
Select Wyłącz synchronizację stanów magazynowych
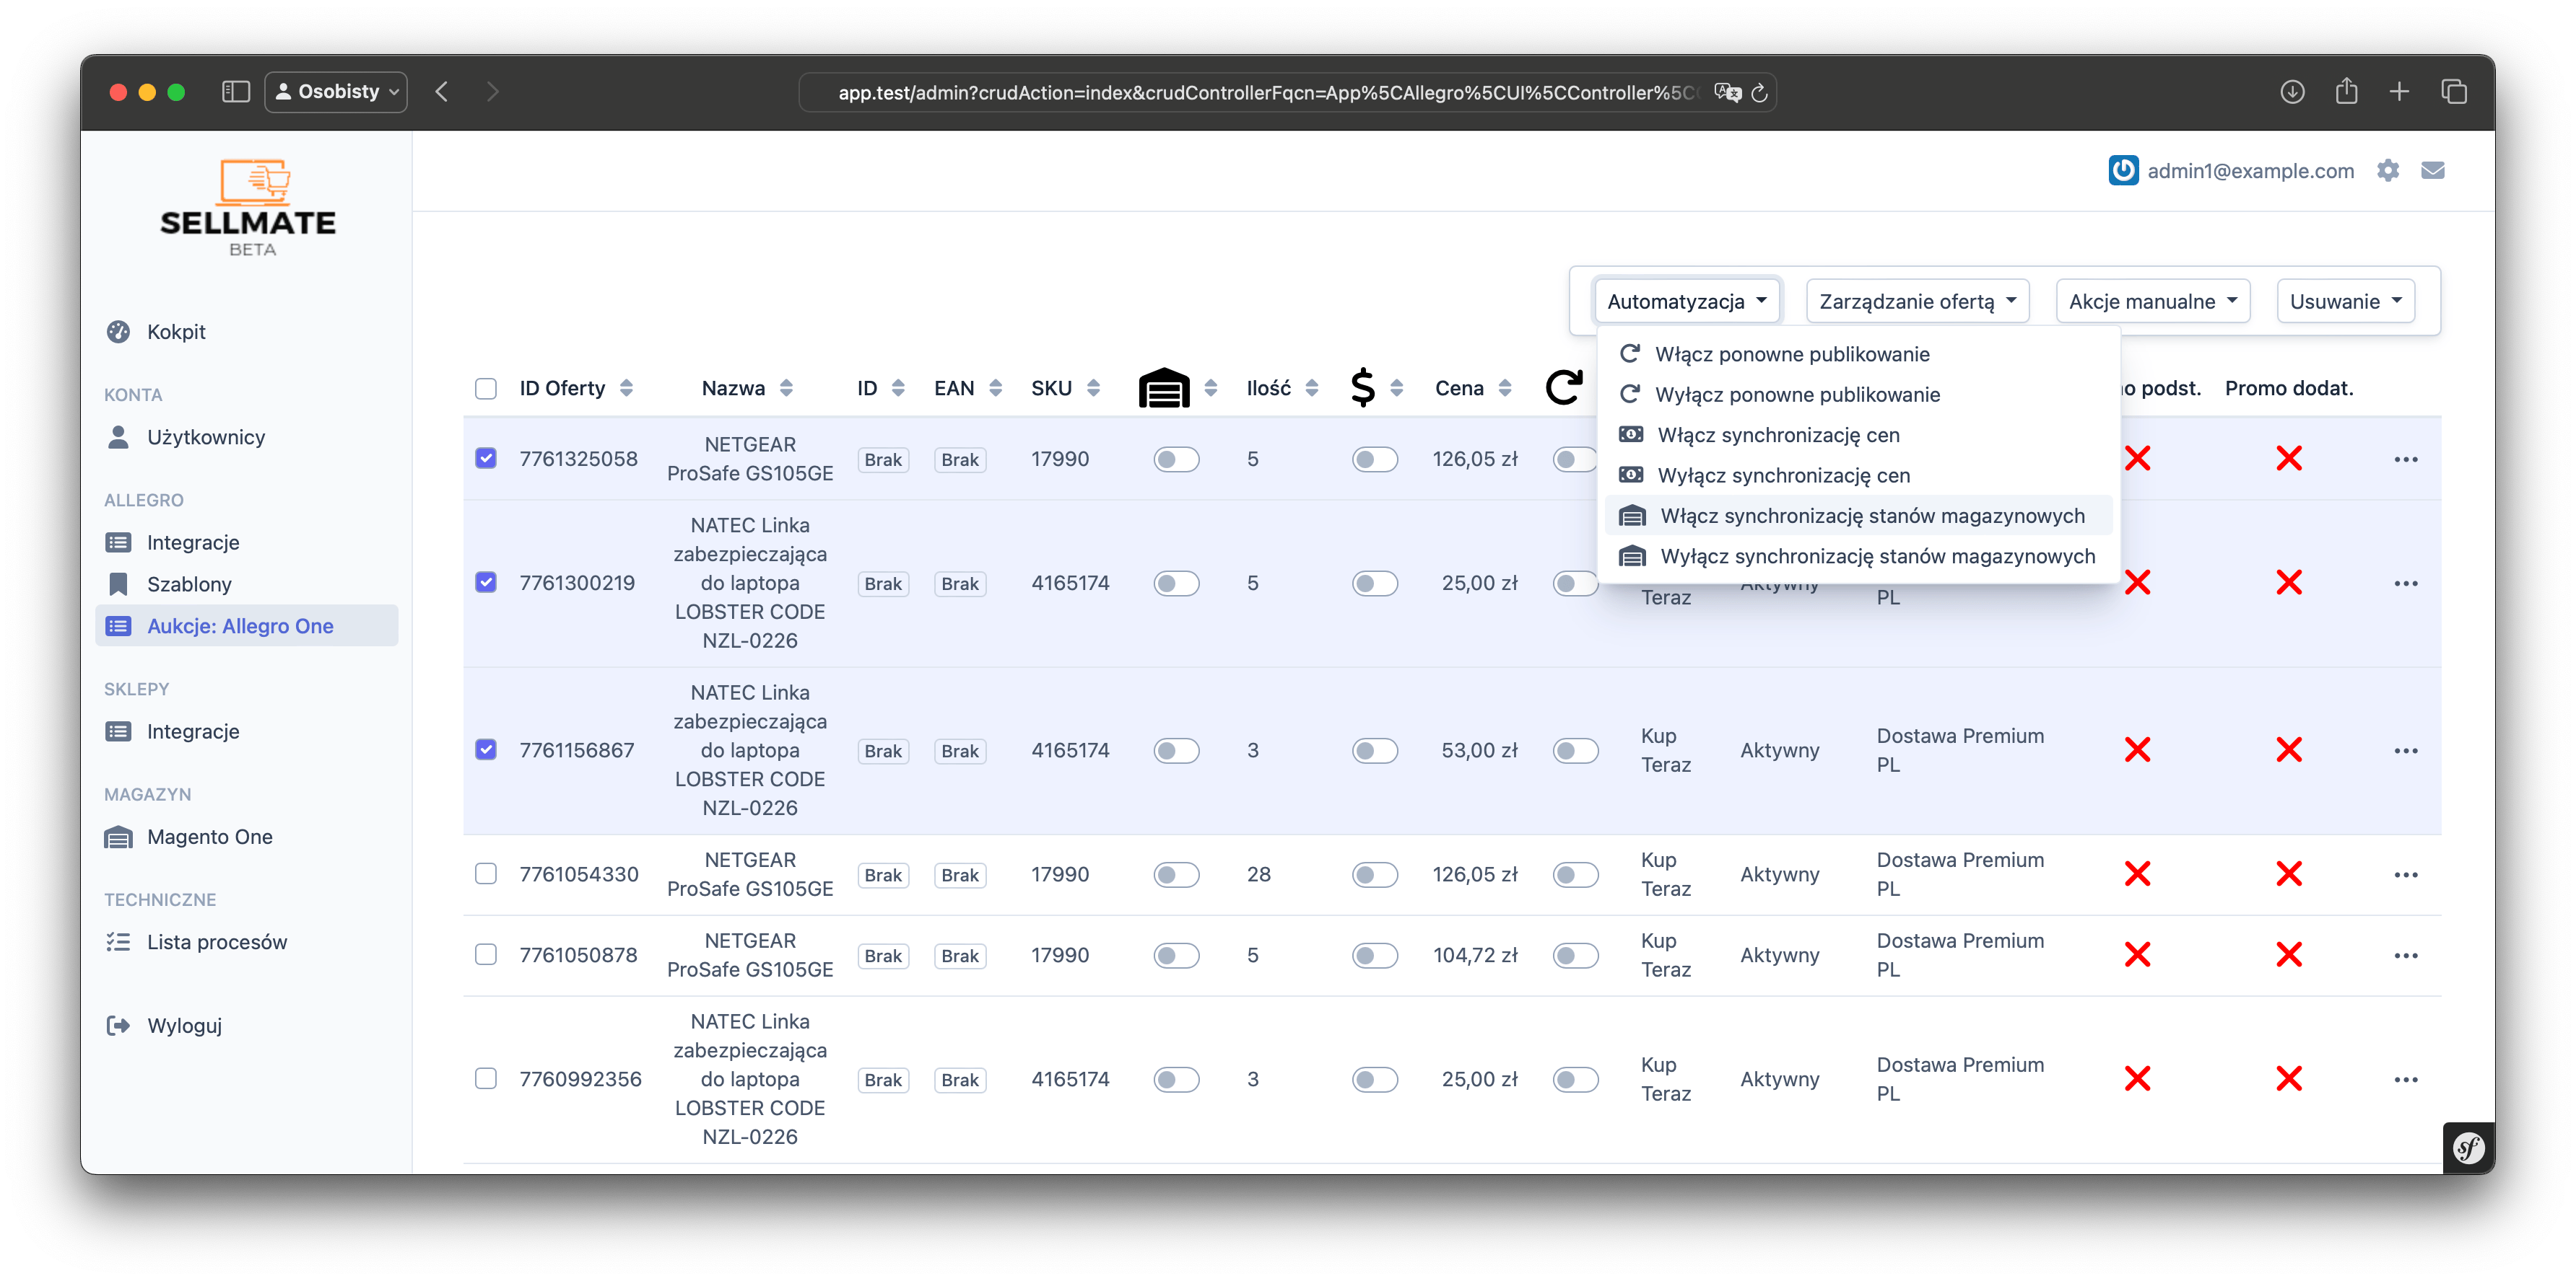1858,557
